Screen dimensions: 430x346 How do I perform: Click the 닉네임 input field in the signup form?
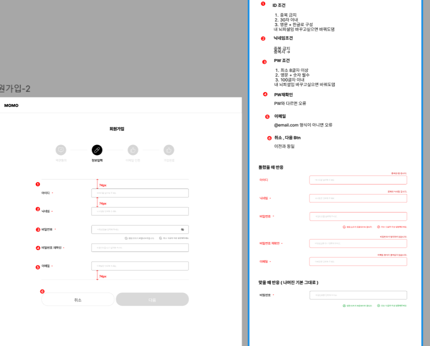point(140,211)
